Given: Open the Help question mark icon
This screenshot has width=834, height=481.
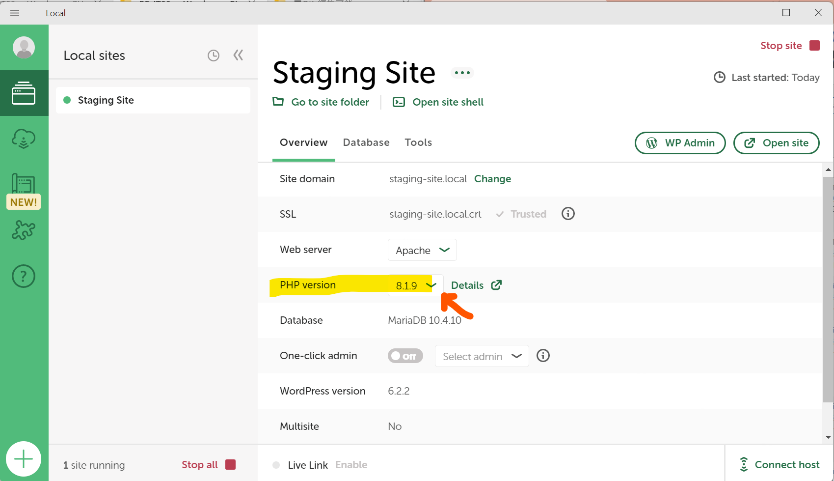Looking at the screenshot, I should coord(24,276).
